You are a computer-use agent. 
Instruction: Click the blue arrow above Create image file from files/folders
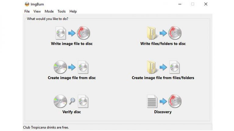(163, 67)
